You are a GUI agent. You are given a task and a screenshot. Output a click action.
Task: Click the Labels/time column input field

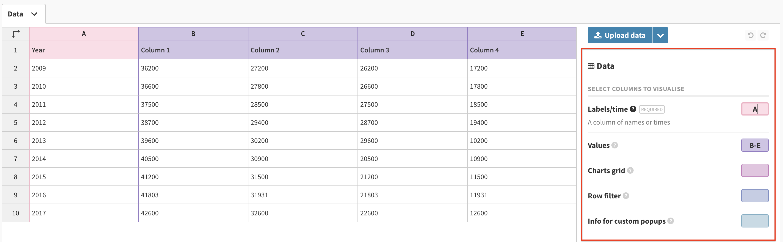(x=754, y=109)
